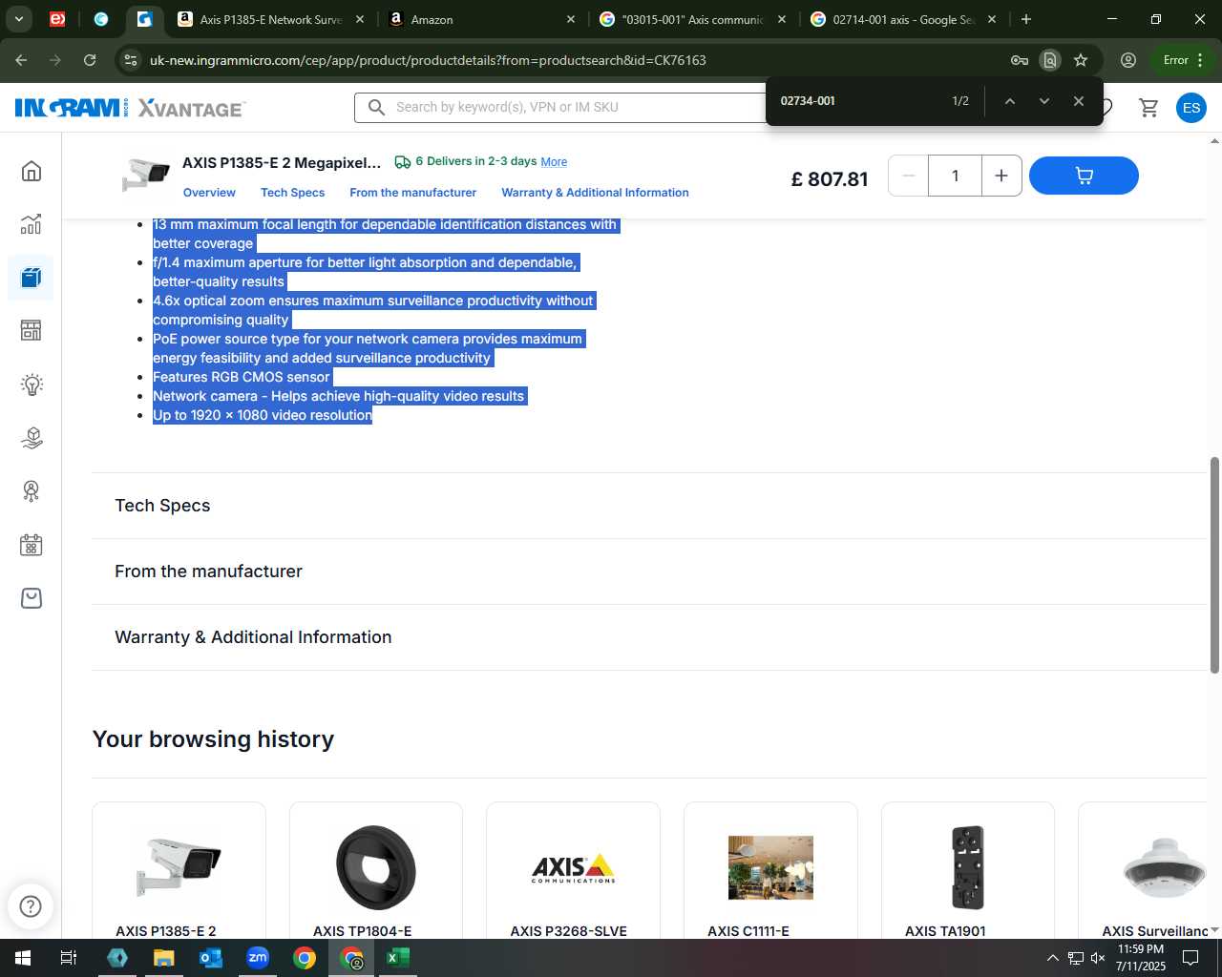Jump to Warranty & Additional Information tab
This screenshot has width=1222, height=977.
point(595,193)
